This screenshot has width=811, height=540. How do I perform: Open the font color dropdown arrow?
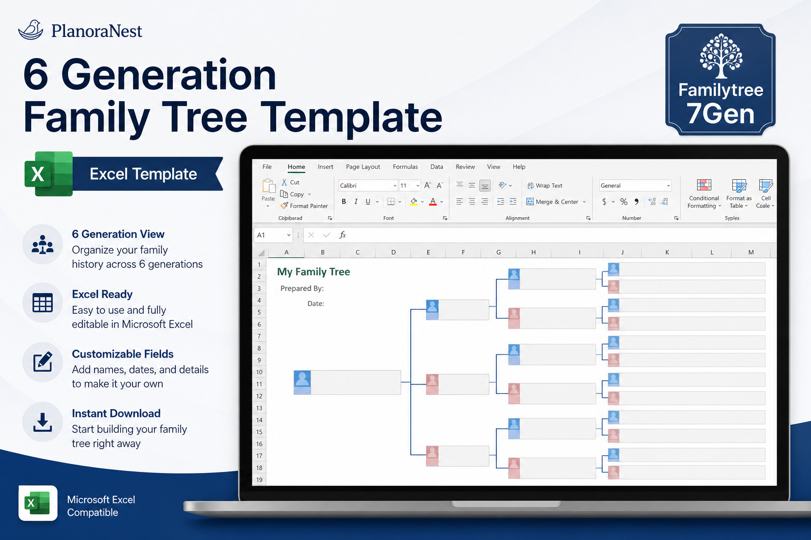[x=441, y=201]
